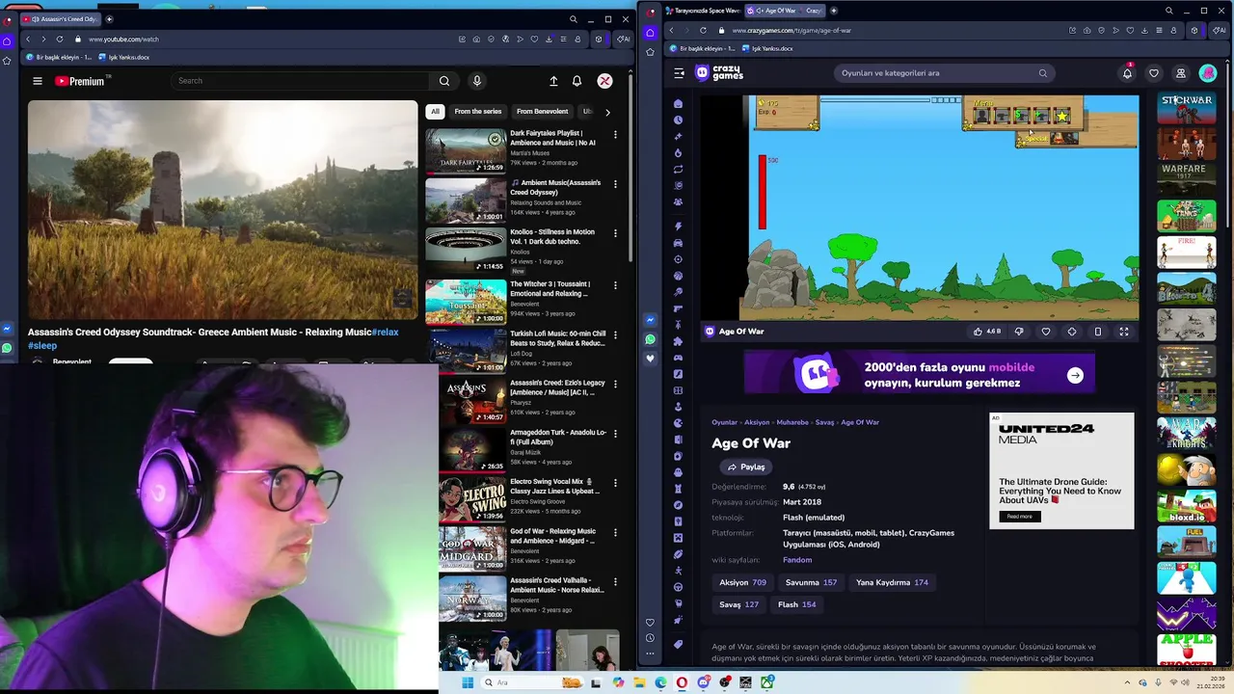This screenshot has height=694, width=1234.
Task: Open options for Knolios Stillness in Motion video
Action: [615, 232]
